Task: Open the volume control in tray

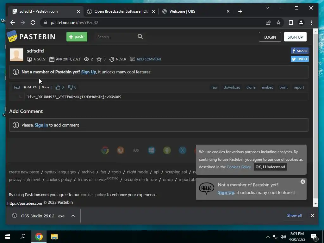Action: point(283,237)
